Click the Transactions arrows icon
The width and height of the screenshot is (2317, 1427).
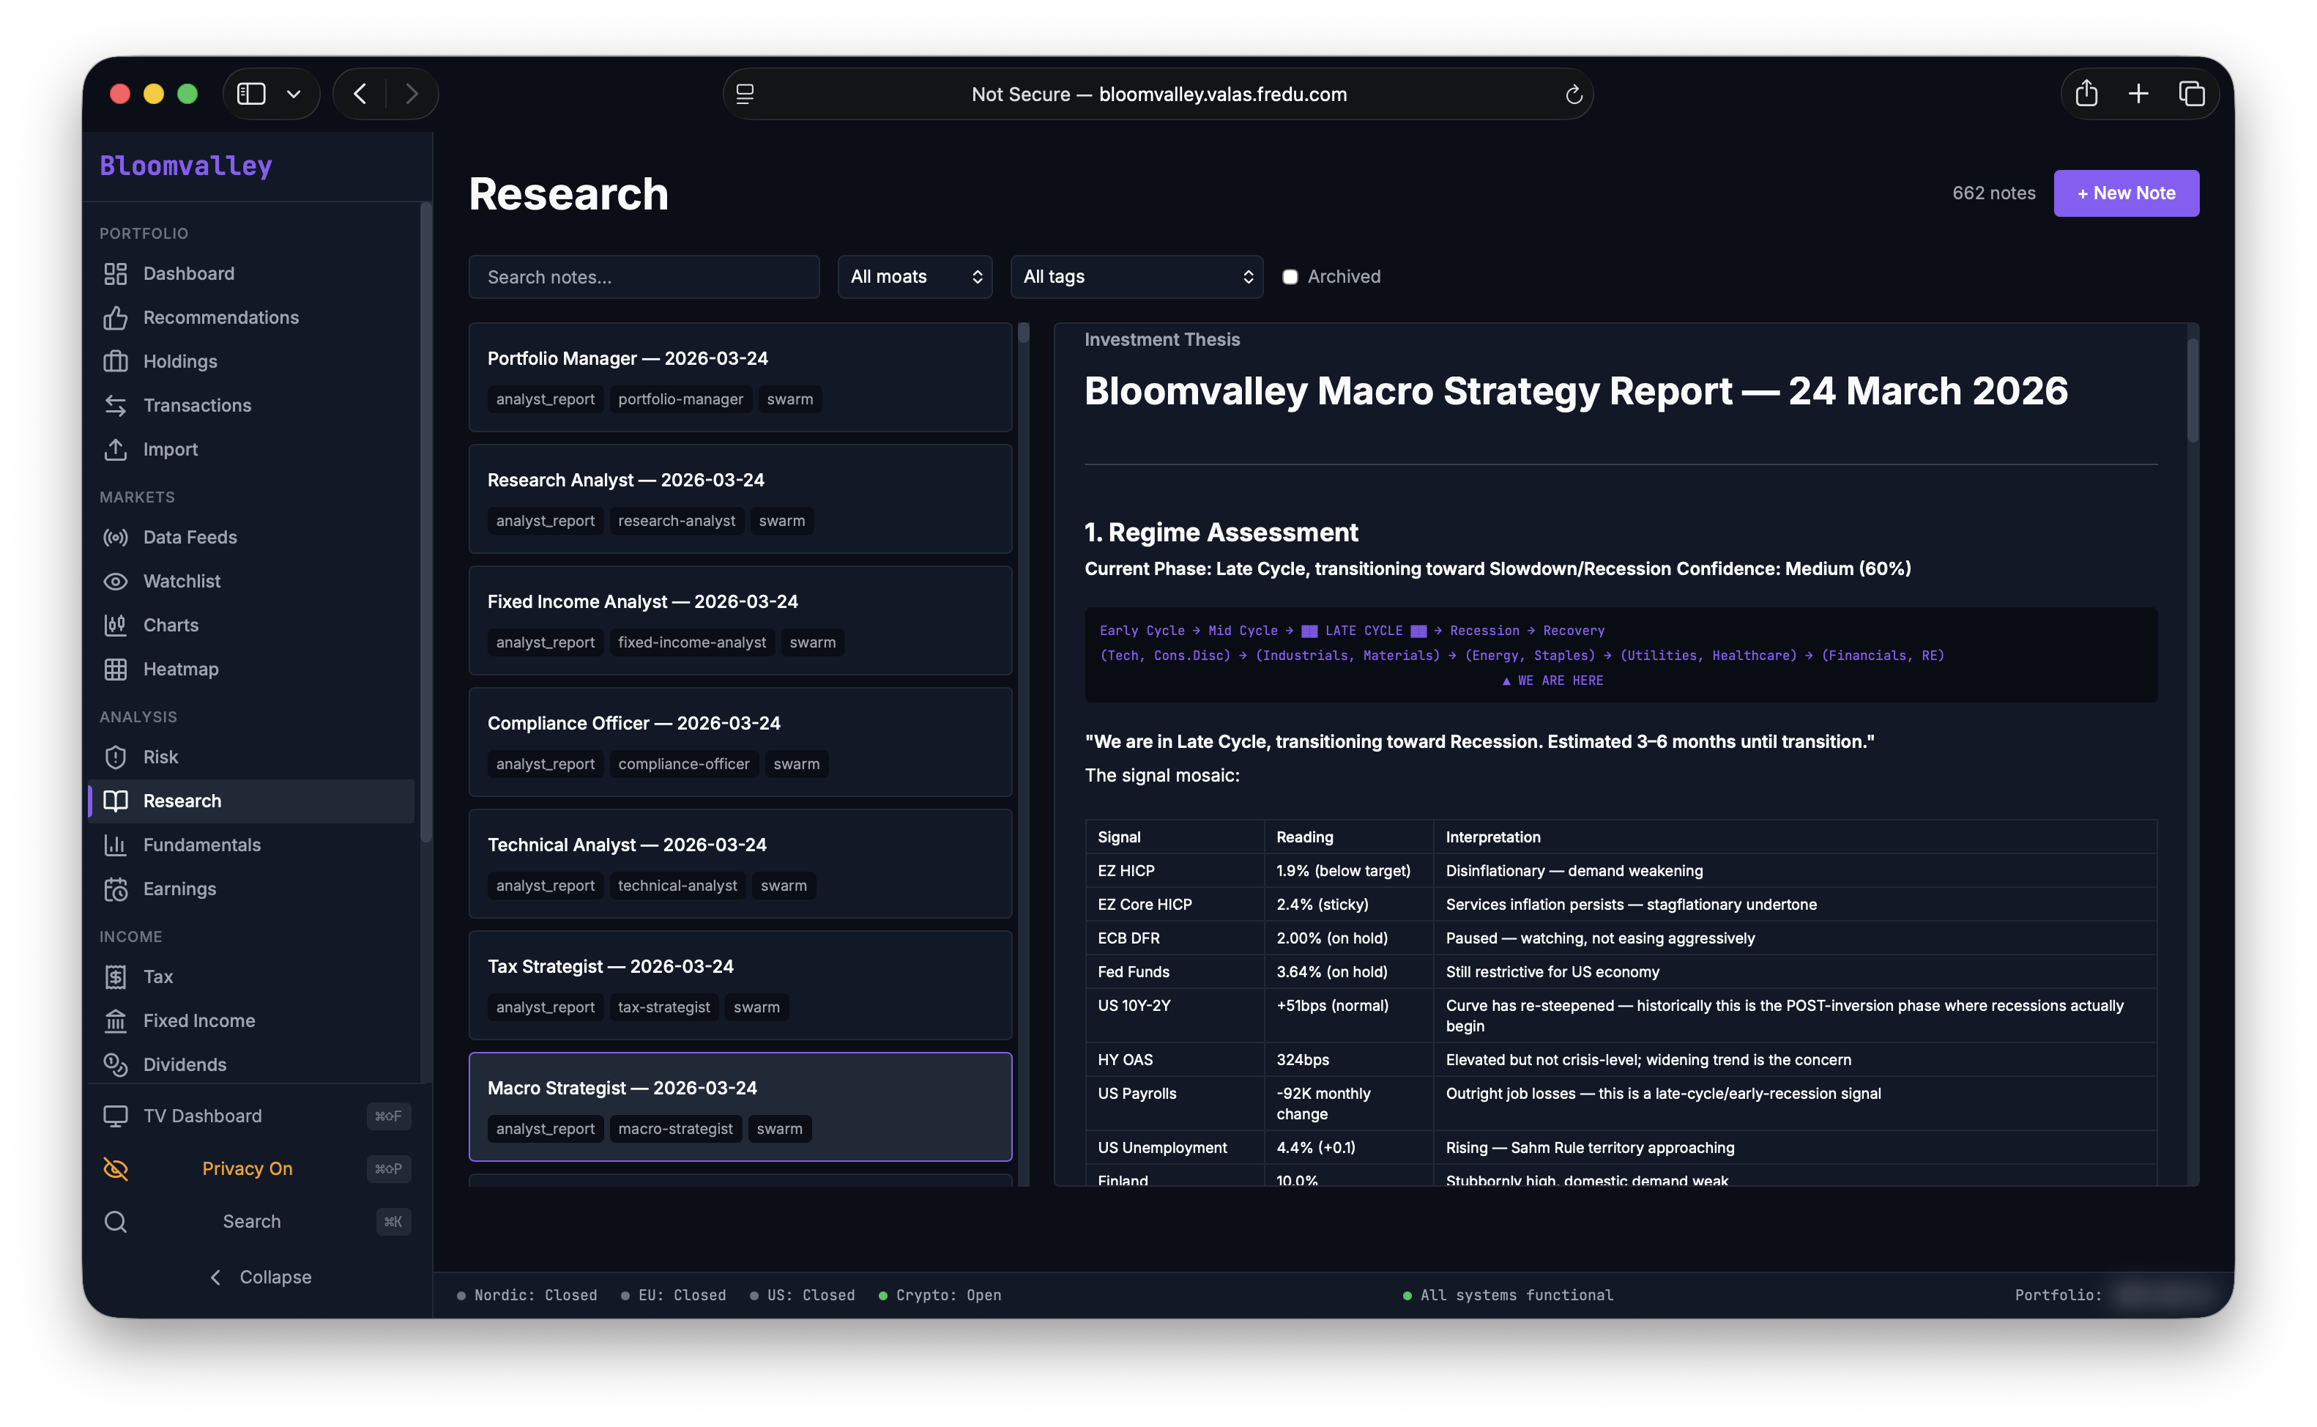(x=115, y=406)
